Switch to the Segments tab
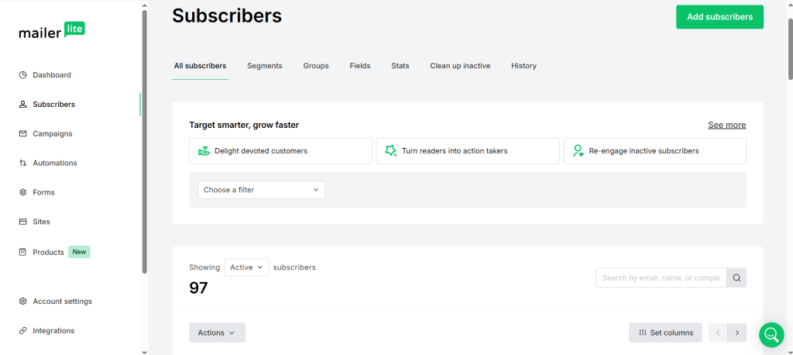 pos(264,66)
